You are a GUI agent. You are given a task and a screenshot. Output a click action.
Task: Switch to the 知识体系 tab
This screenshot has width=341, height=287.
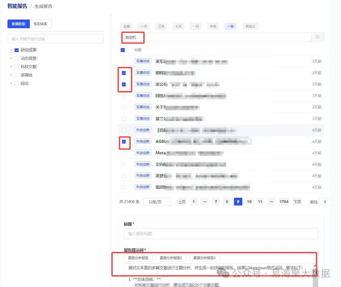[40, 24]
